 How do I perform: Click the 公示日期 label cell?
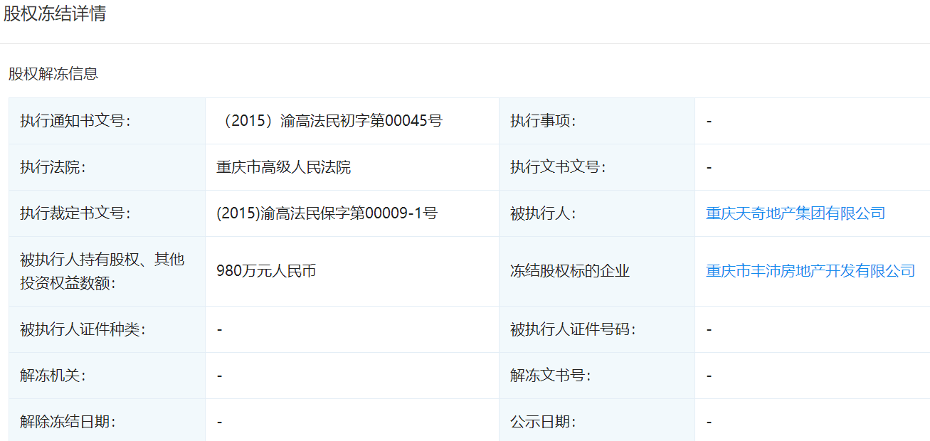[597, 420]
